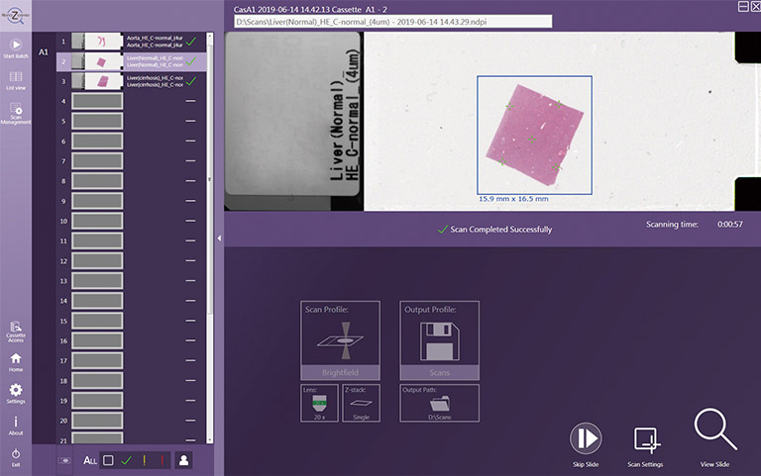Screen dimensions: 761x476
Task: Toggle the eye visibility icon
Action: point(65,459)
